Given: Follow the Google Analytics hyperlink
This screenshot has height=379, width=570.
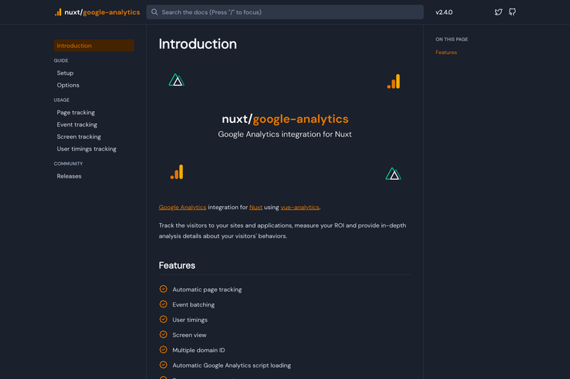Looking at the screenshot, I should [182, 207].
